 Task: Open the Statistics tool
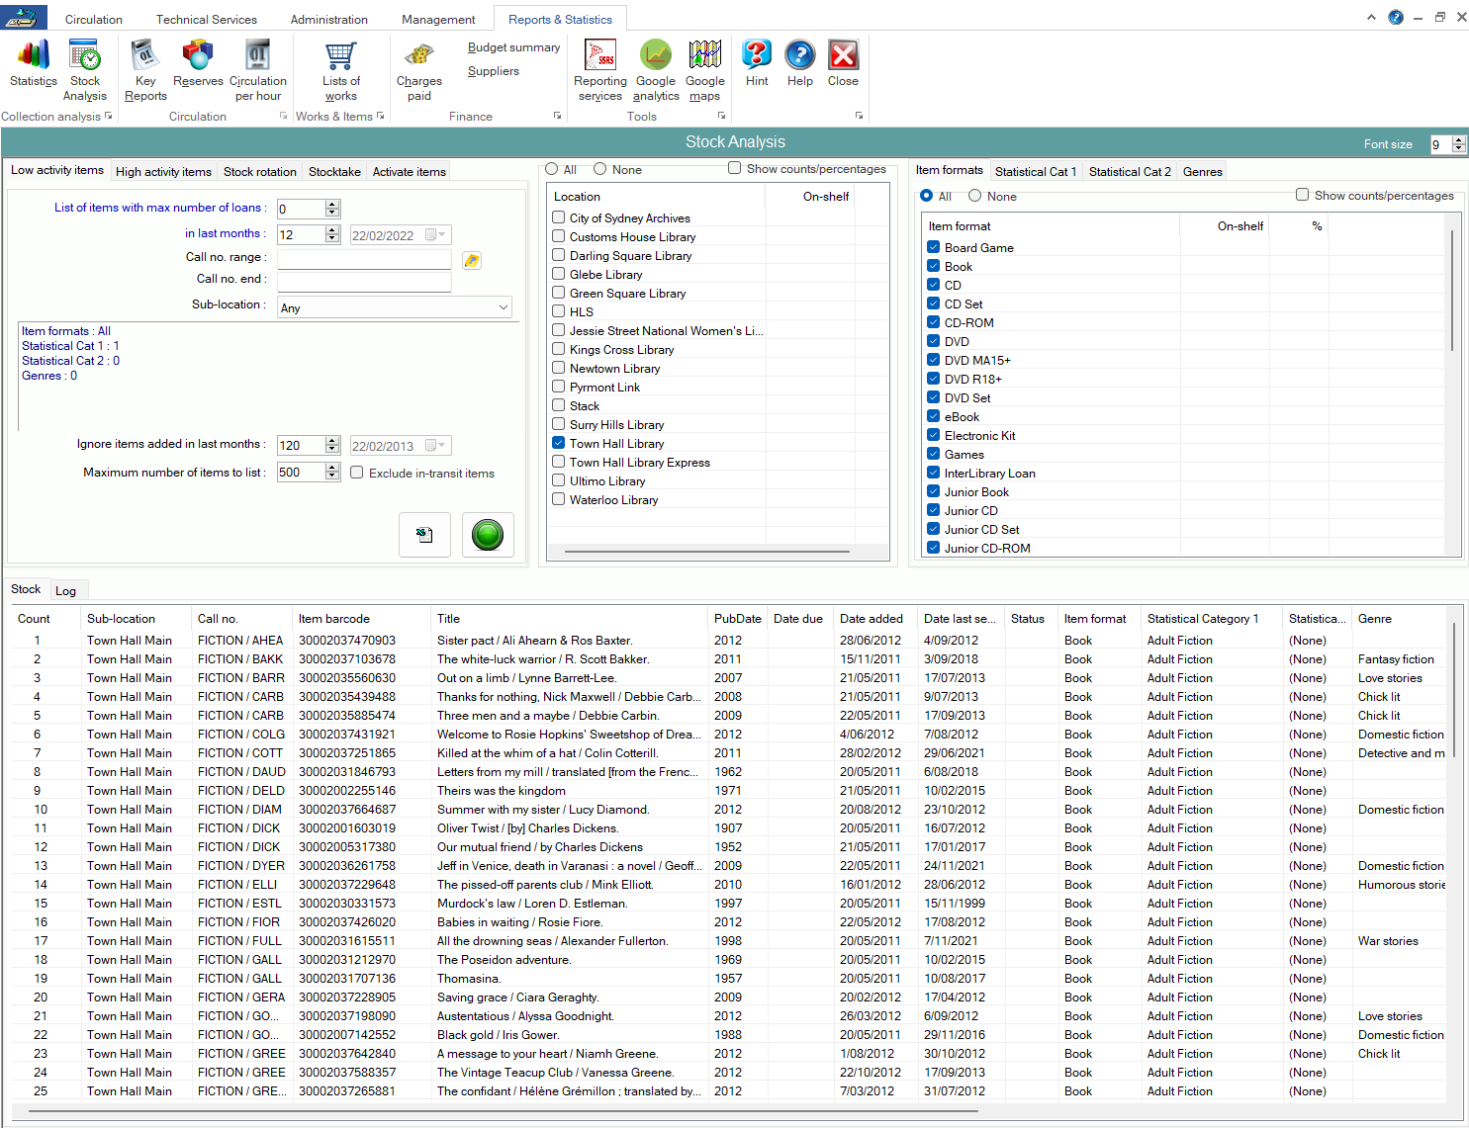(33, 67)
